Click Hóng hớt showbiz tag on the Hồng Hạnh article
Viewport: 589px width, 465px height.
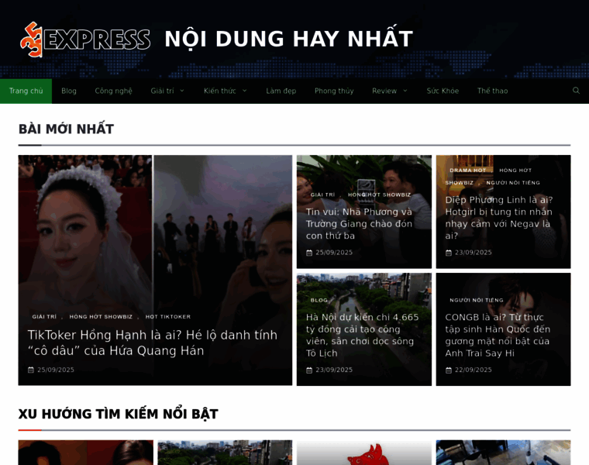pos(101,317)
